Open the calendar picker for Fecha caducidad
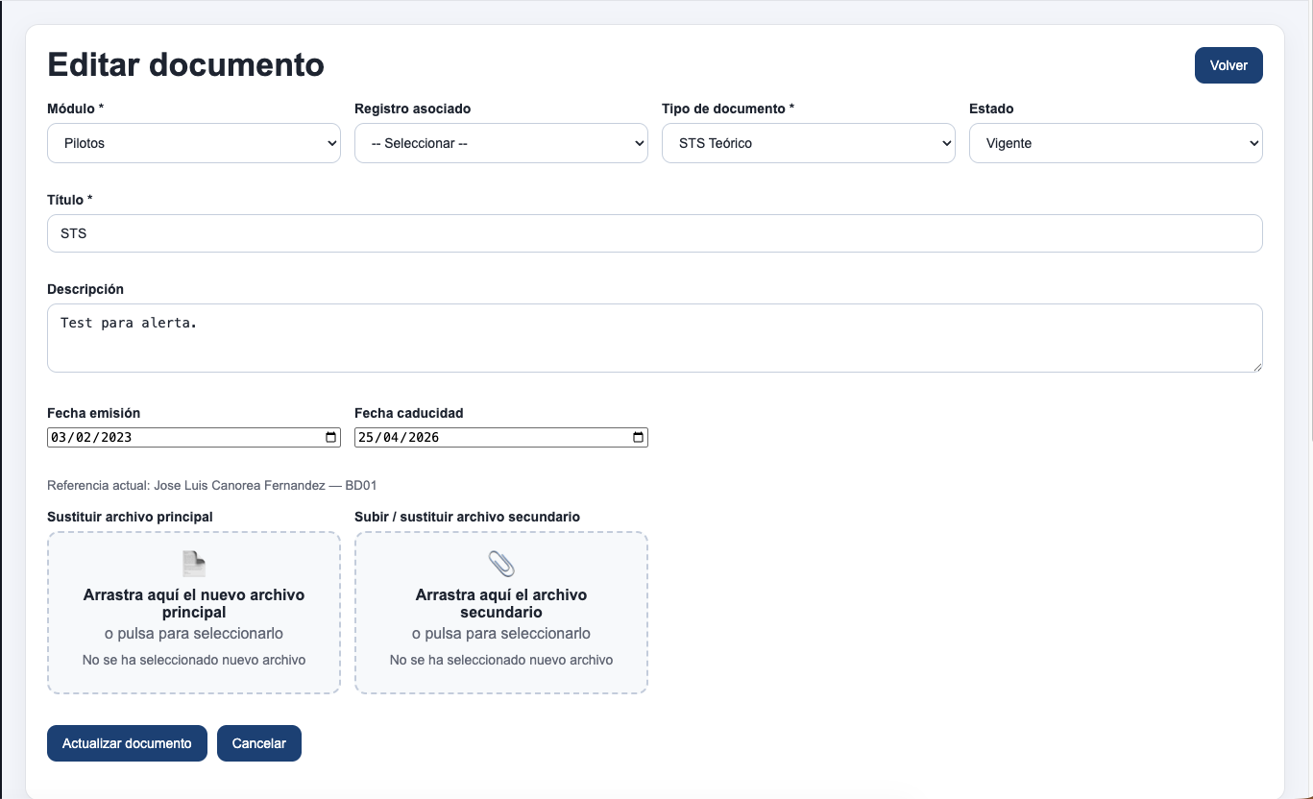The width and height of the screenshot is (1313, 799). point(639,438)
